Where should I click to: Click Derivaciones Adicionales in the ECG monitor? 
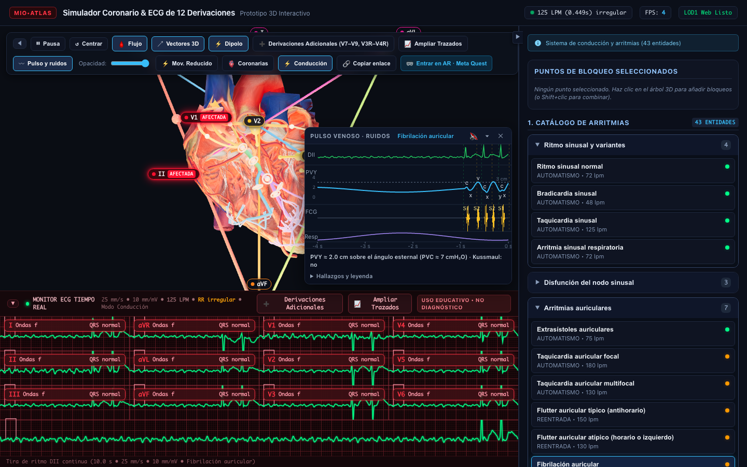tap(300, 304)
